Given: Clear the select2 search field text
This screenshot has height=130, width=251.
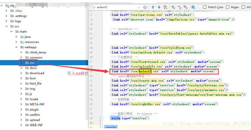Looking at the screenshot, I should (x=145, y=7).
